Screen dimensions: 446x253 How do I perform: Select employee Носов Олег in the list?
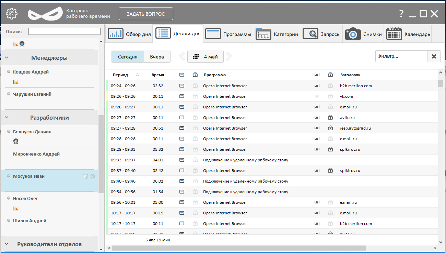[x=25, y=199]
